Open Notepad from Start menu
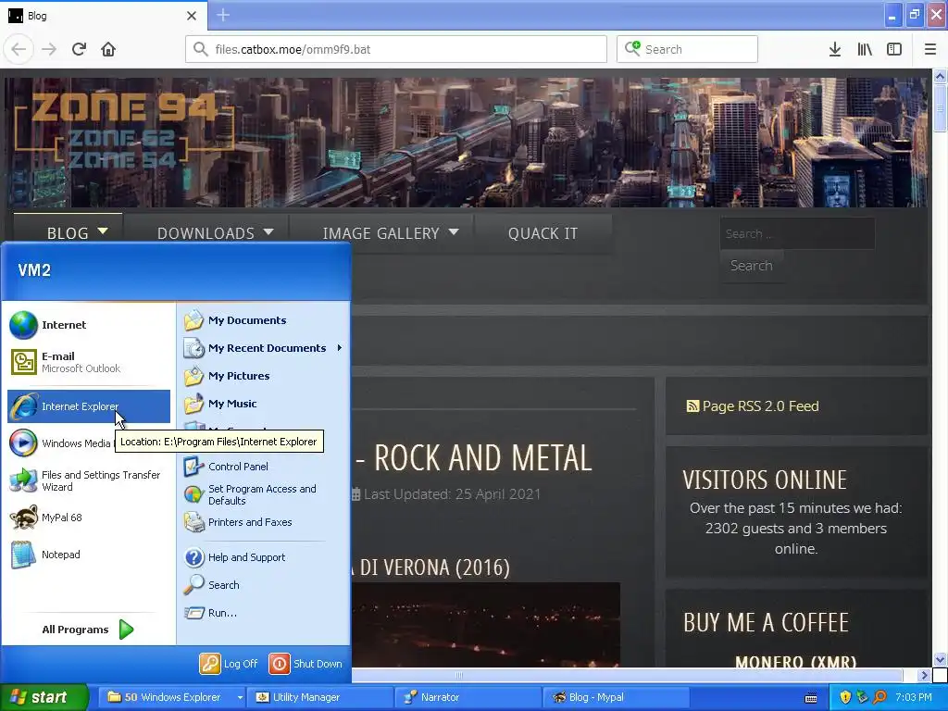The image size is (948, 711). [89, 555]
